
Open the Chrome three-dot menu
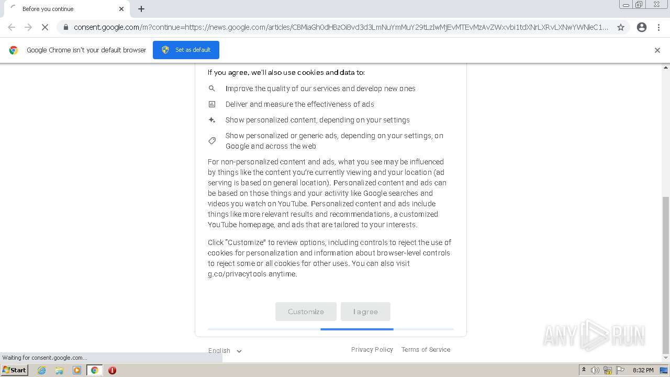tap(658, 27)
